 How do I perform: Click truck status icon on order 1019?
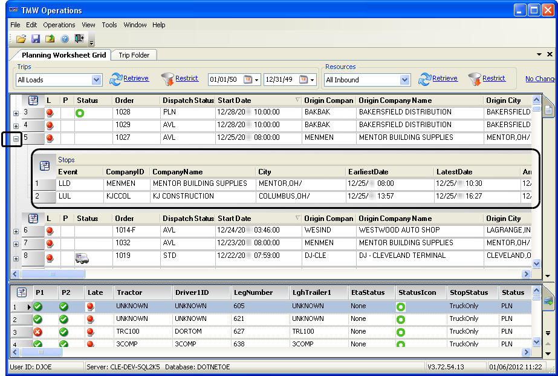pos(82,258)
